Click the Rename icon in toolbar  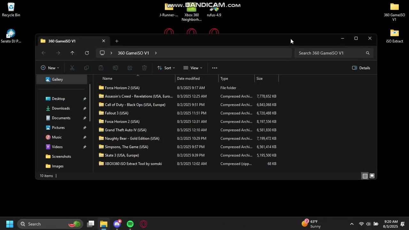pos(115,68)
